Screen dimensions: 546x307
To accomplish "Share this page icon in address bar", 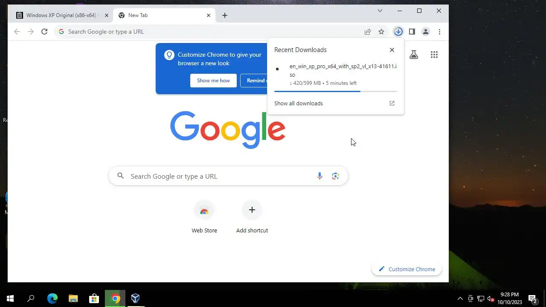I will [x=368, y=32].
